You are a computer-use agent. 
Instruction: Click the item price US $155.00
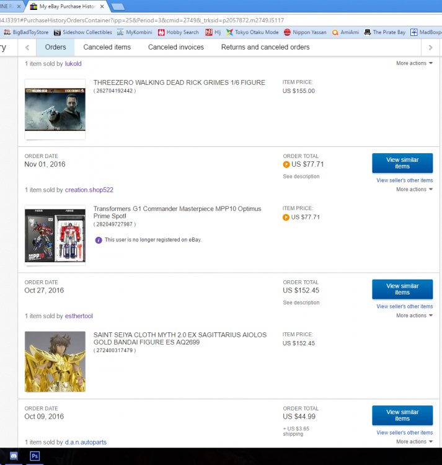tap(299, 91)
